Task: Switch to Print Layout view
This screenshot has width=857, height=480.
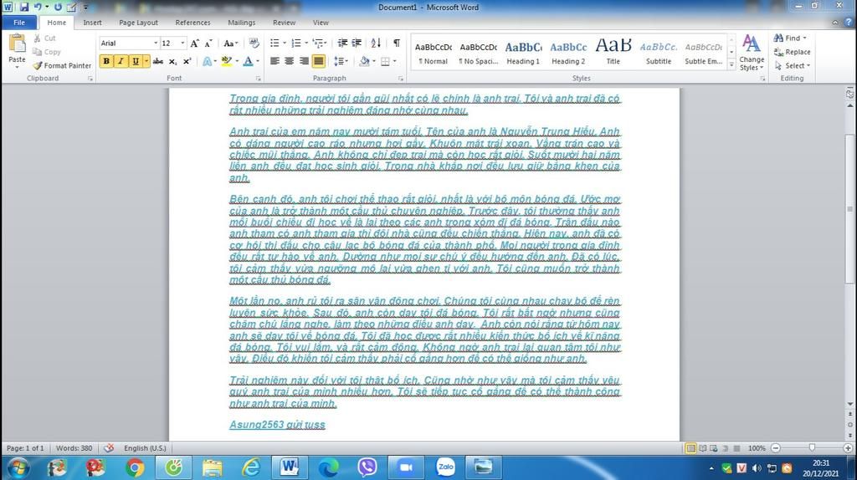Action: tap(690, 448)
